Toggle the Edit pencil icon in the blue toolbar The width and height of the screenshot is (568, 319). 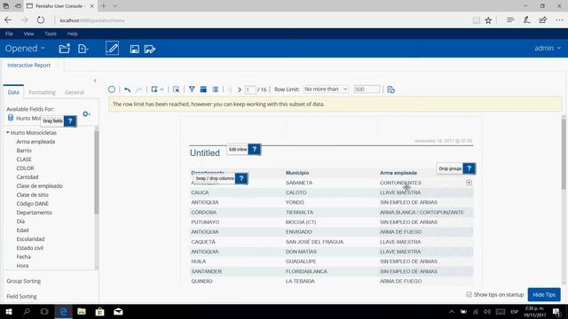click(x=113, y=48)
